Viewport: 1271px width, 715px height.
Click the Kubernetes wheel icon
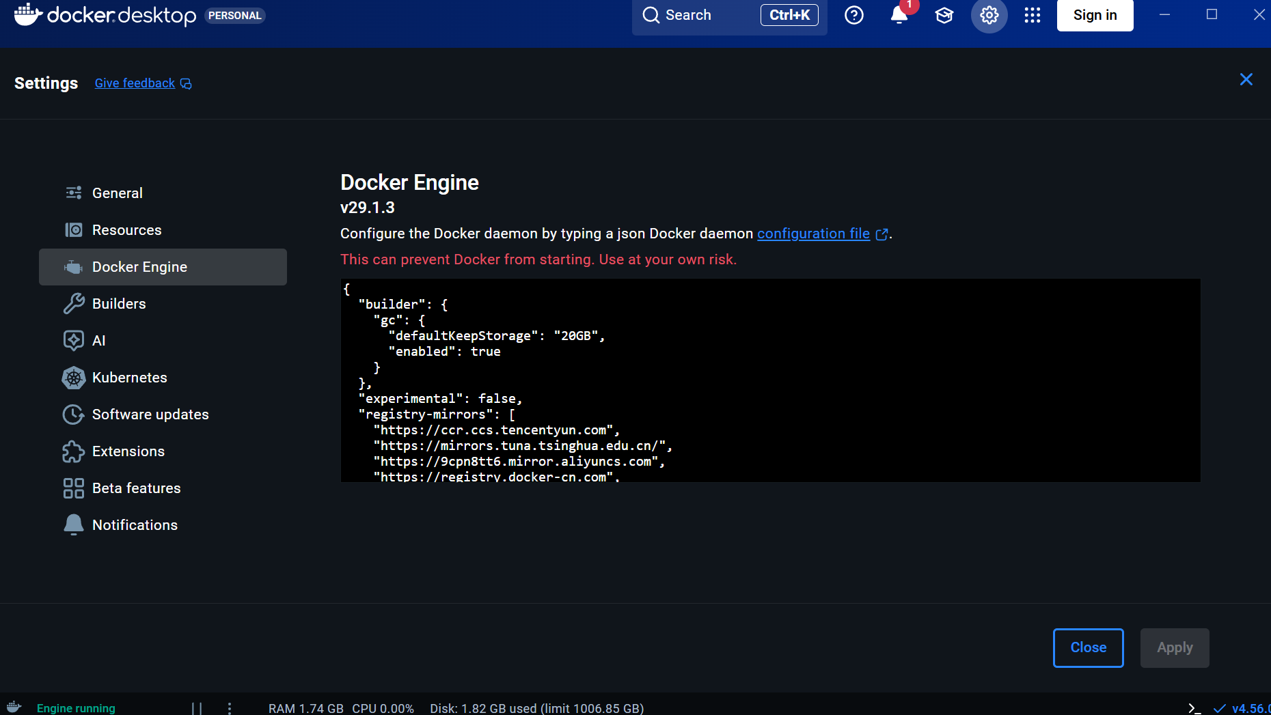(x=74, y=378)
